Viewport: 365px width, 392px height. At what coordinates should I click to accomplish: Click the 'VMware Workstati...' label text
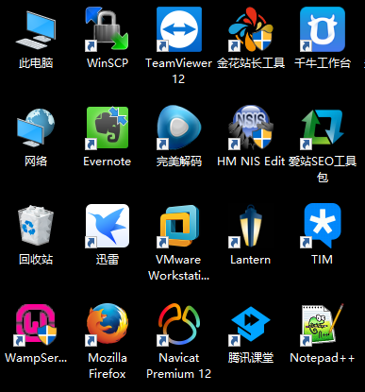click(x=178, y=267)
